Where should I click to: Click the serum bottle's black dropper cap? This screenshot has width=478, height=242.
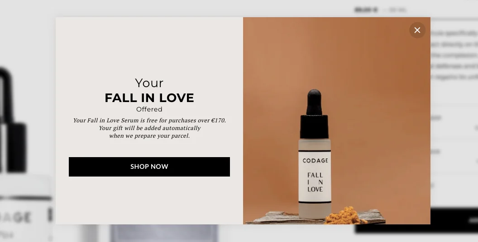pyautogui.click(x=314, y=114)
